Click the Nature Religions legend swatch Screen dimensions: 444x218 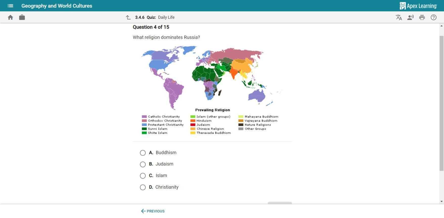click(x=241, y=125)
